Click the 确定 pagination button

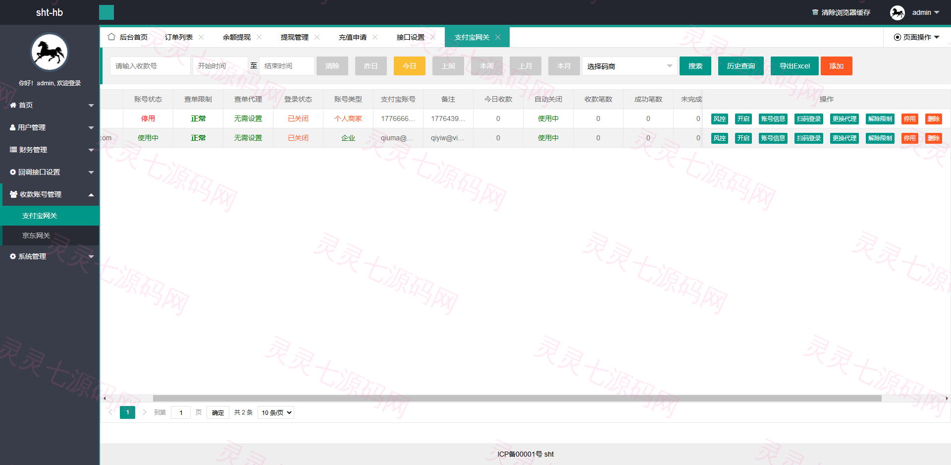pos(218,412)
